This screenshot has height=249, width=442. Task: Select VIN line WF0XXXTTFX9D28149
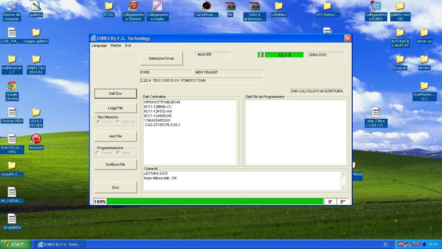tap(162, 102)
